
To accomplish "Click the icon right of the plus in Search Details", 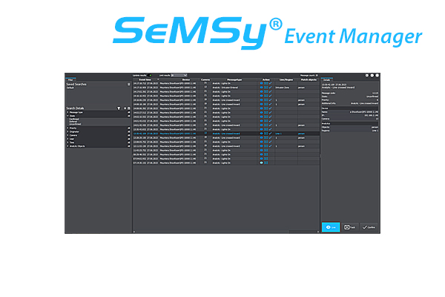I will coord(128,108).
